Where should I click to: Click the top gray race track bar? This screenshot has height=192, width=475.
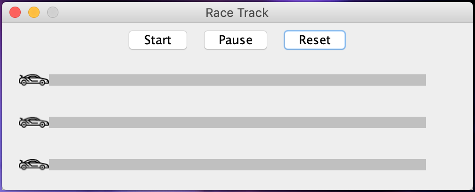point(237,80)
